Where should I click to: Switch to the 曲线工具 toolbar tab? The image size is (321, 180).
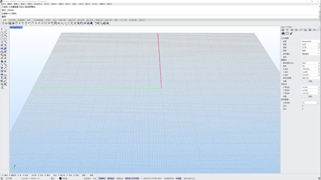click(x=62, y=20)
